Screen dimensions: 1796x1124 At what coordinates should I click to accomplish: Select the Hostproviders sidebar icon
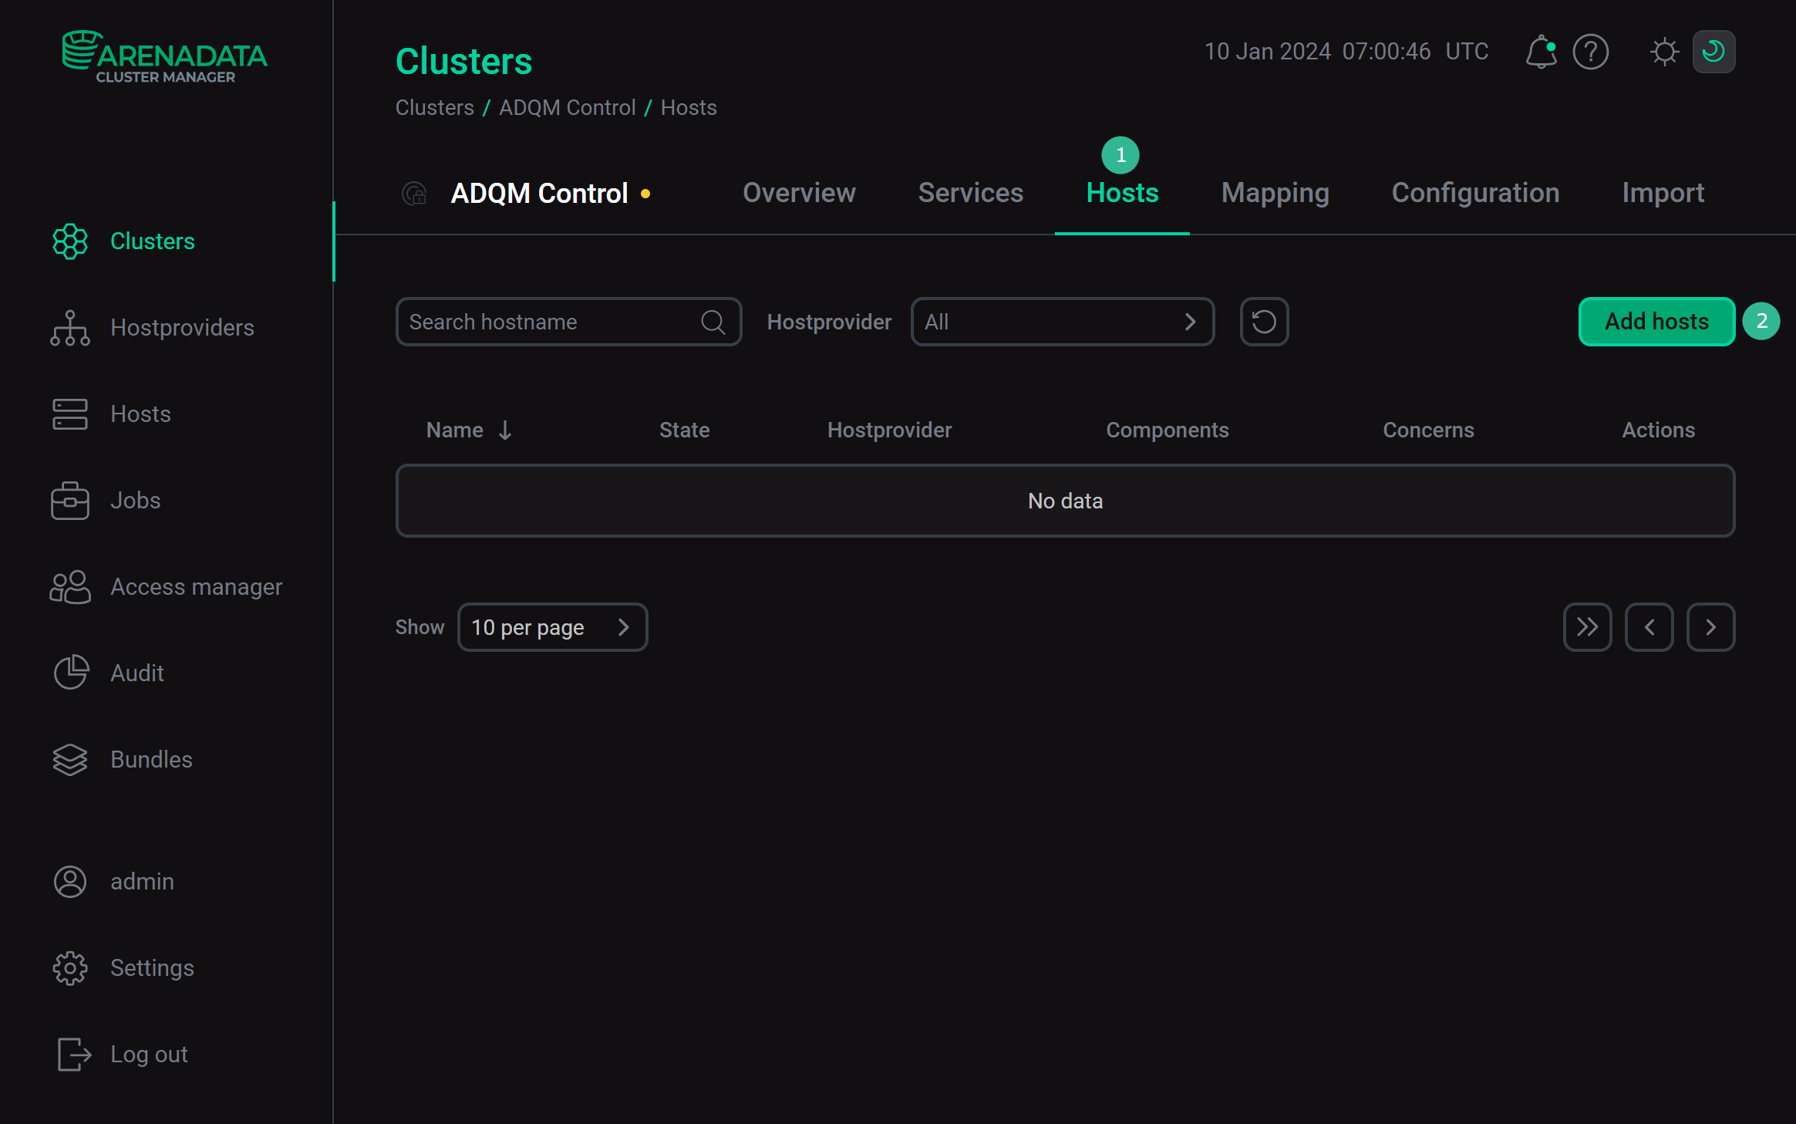pos(69,327)
